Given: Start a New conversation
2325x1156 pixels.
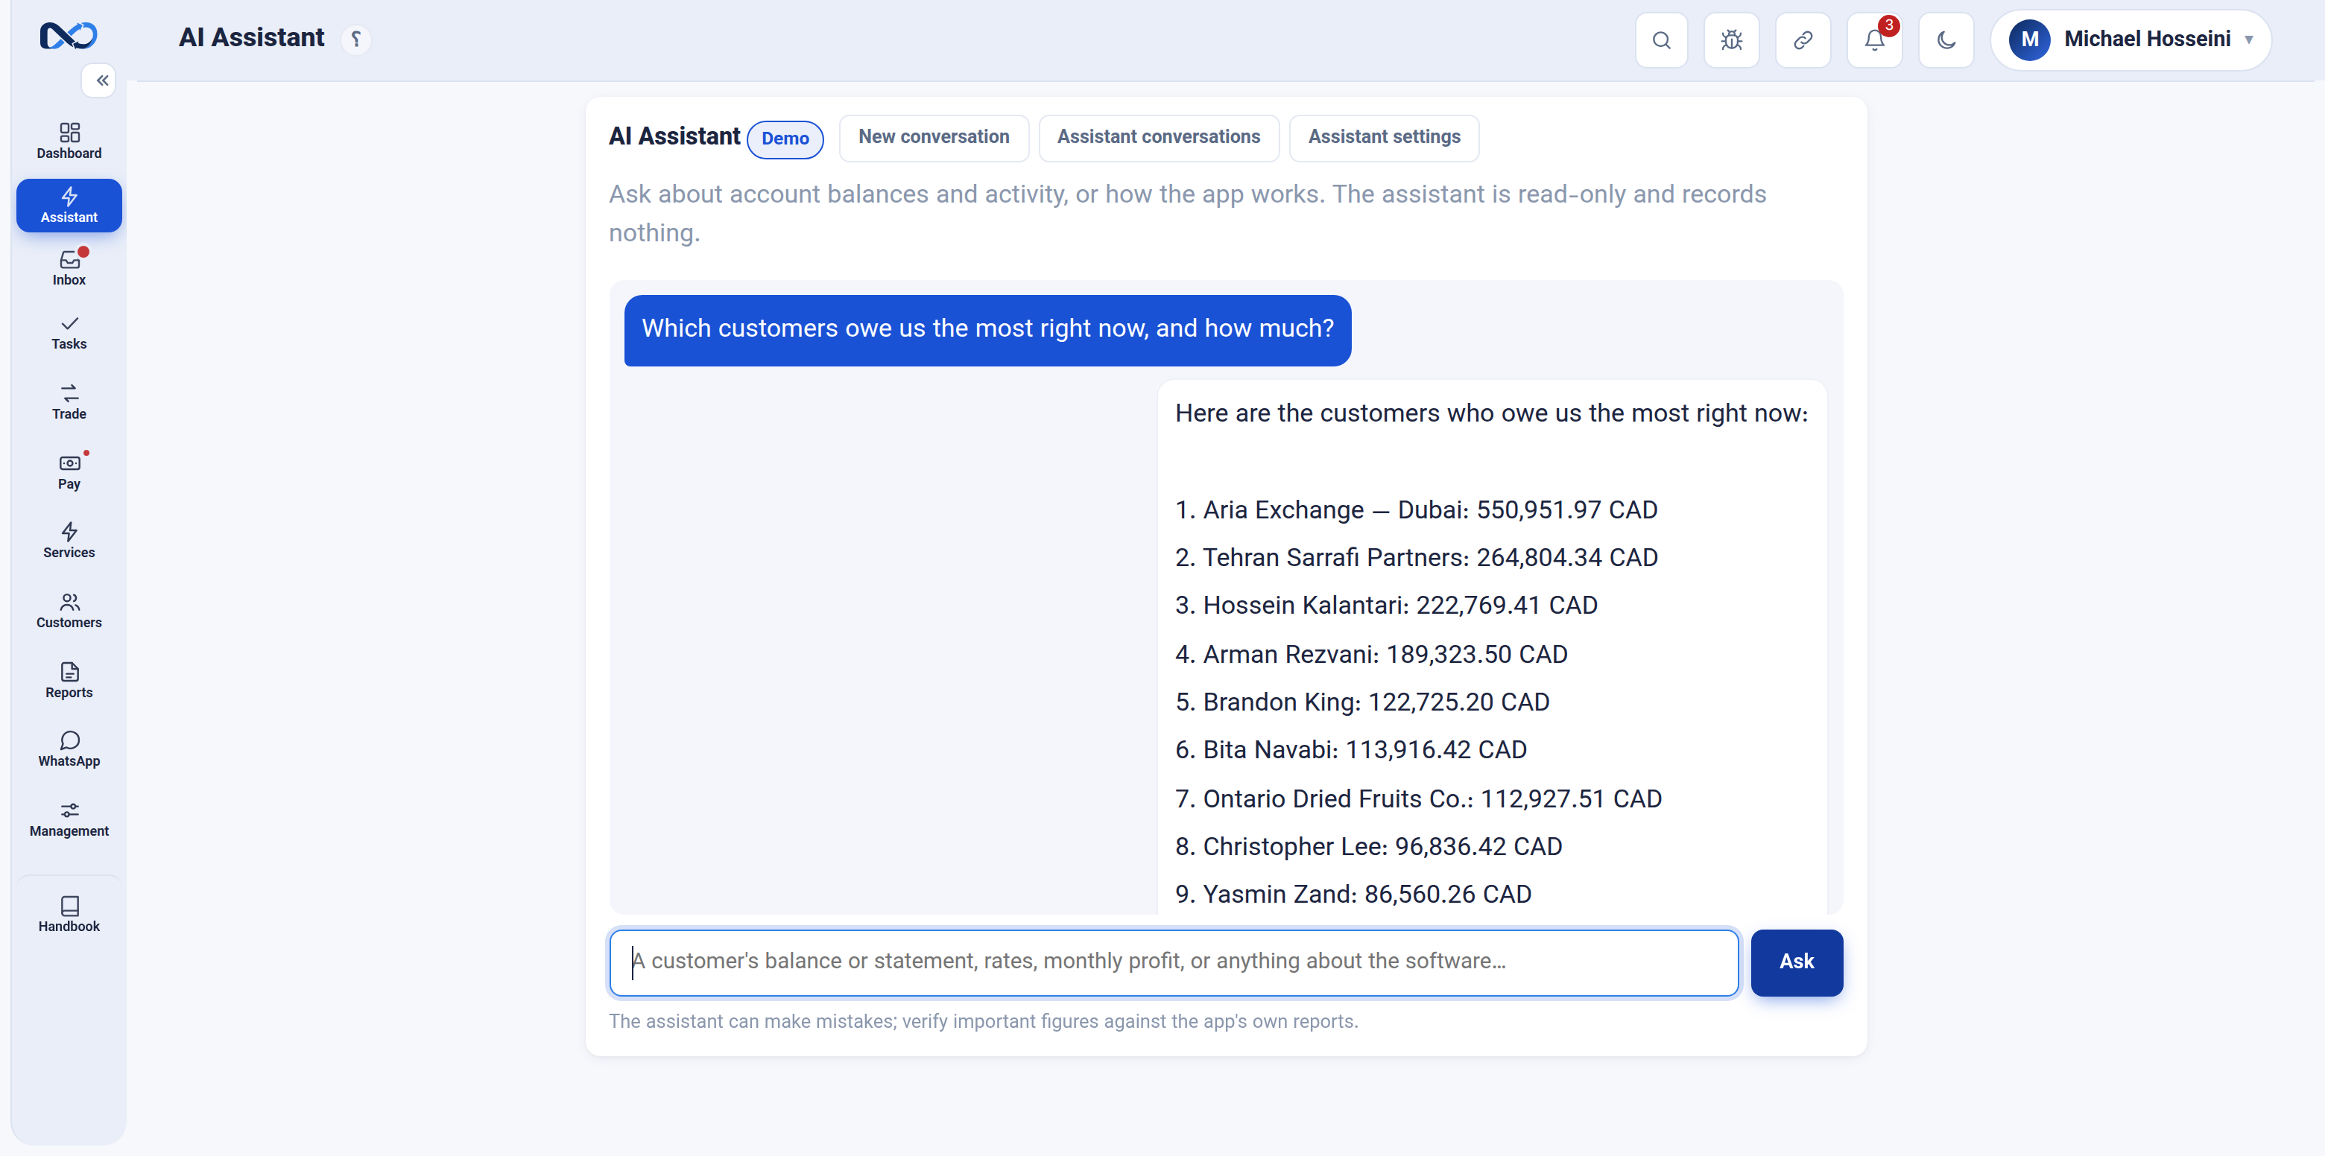Looking at the screenshot, I should (x=933, y=137).
